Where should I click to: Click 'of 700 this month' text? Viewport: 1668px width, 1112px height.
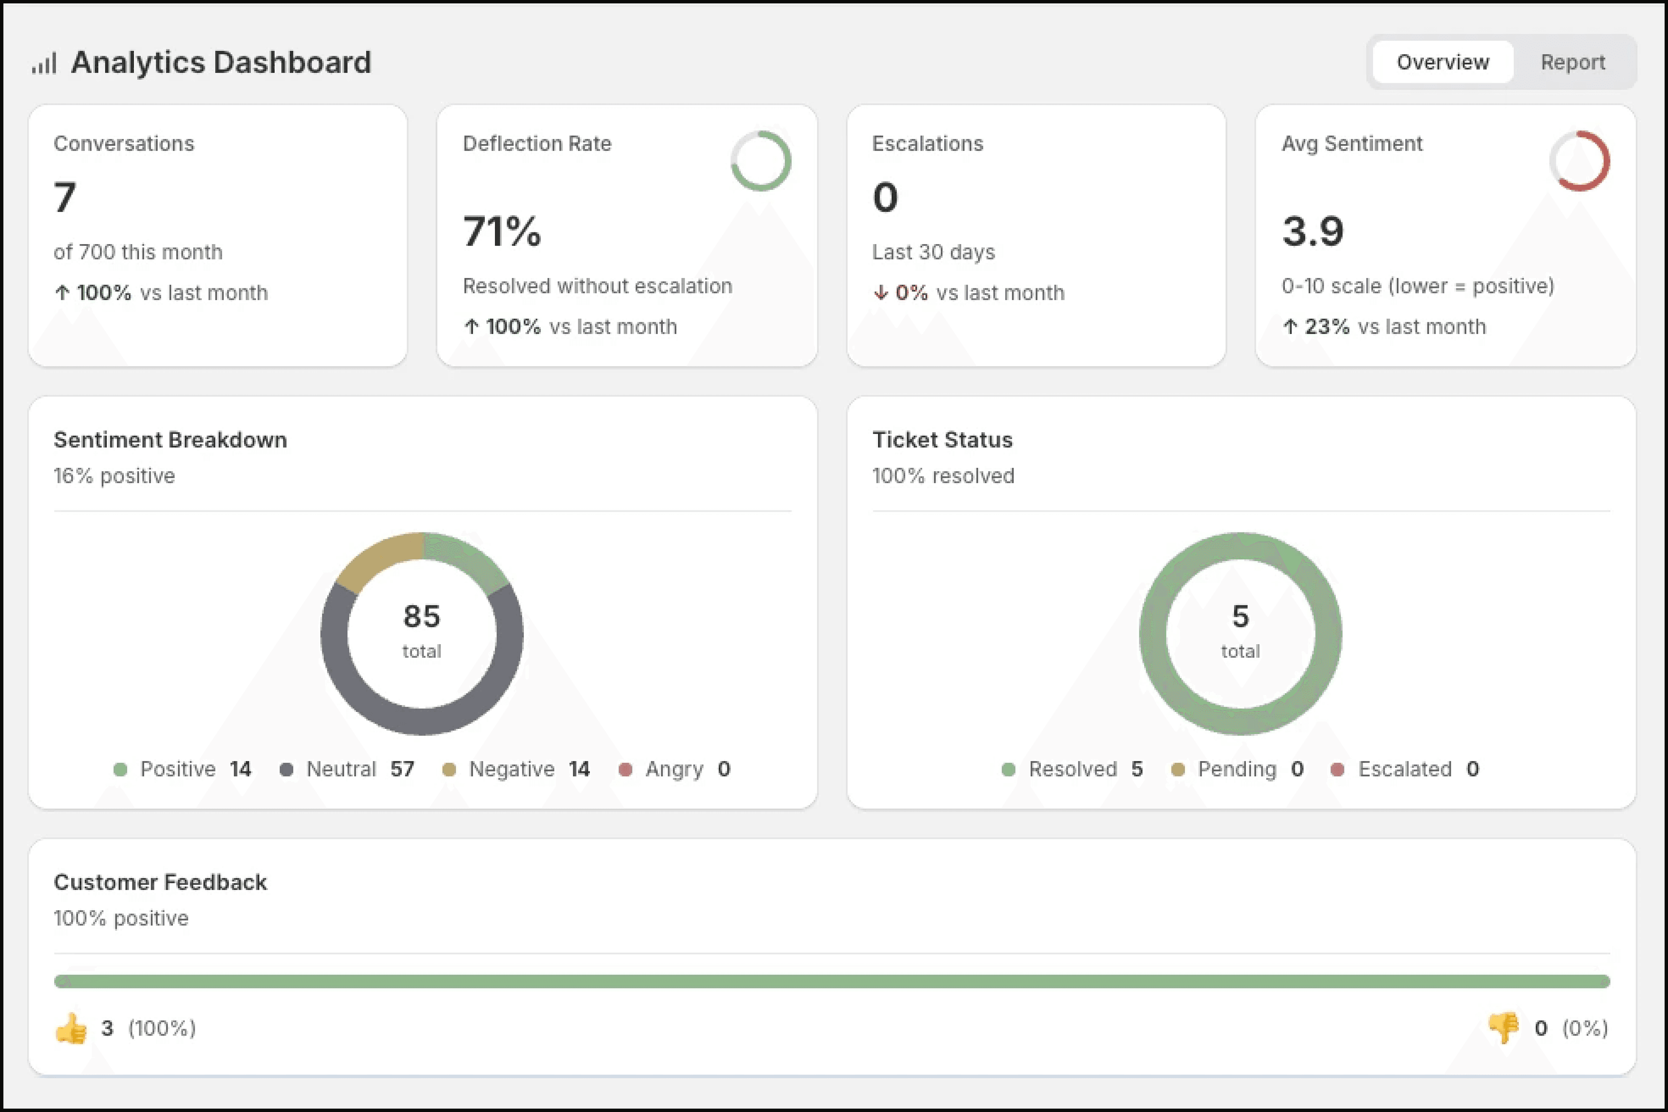(138, 252)
